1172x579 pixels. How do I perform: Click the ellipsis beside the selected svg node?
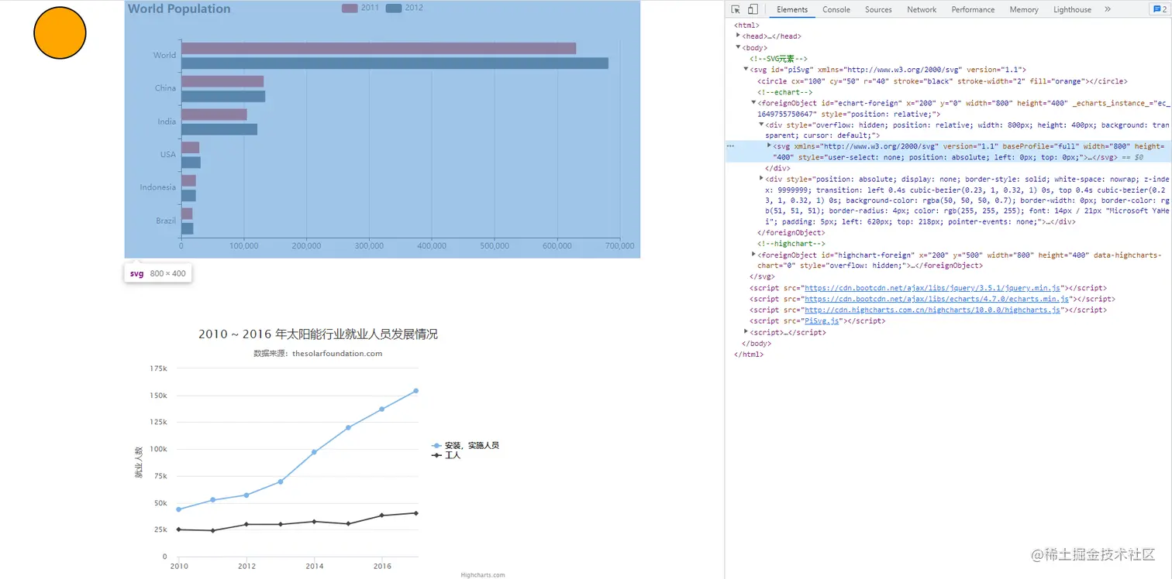[730, 146]
